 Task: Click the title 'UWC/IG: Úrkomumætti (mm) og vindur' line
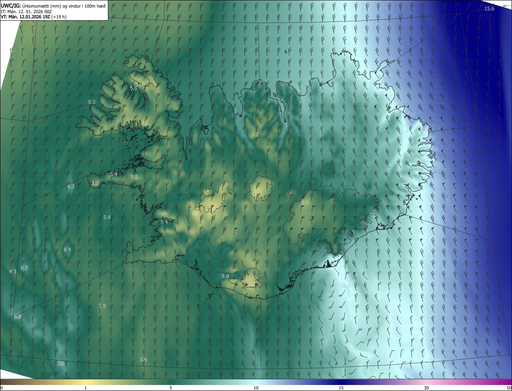53,6
